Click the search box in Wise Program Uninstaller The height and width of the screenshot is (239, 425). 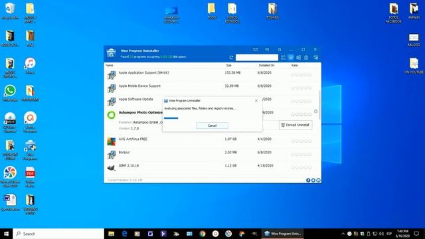coord(257,58)
